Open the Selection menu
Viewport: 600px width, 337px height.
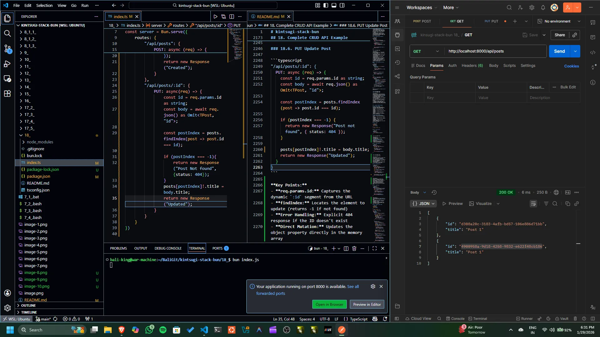pos(44,5)
